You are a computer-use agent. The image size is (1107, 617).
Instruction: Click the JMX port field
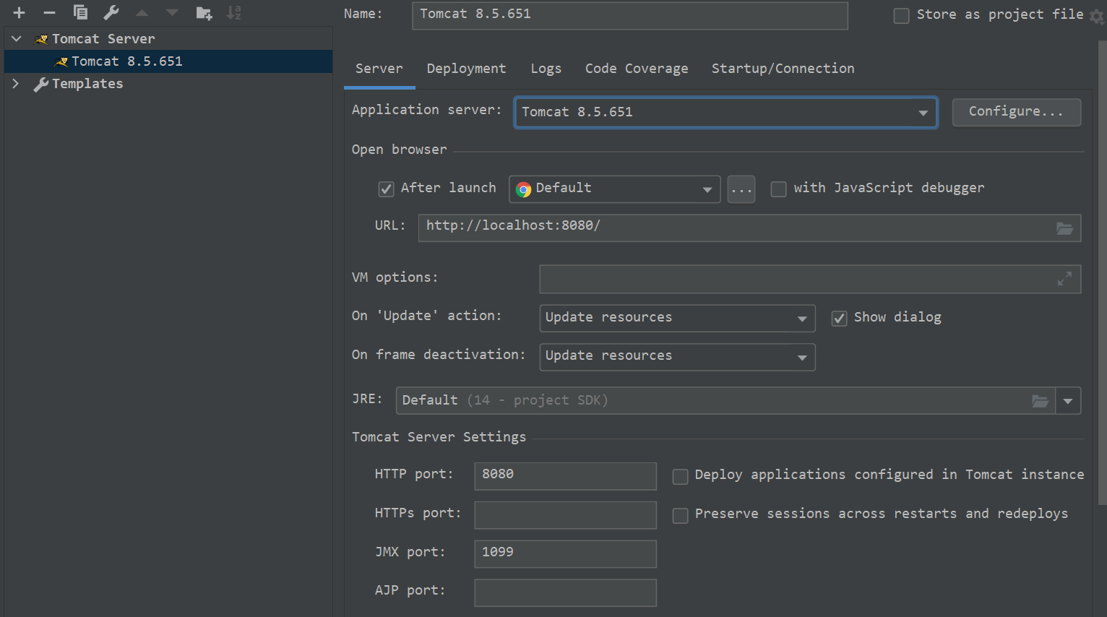[566, 554]
